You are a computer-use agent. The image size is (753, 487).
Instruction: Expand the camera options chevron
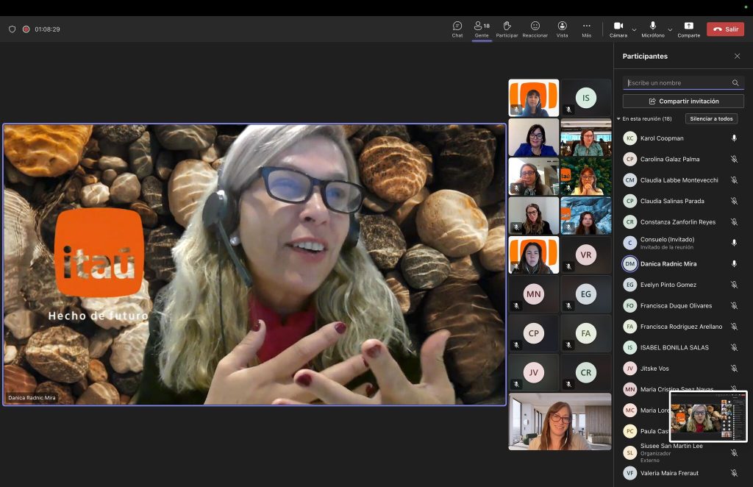pos(635,29)
